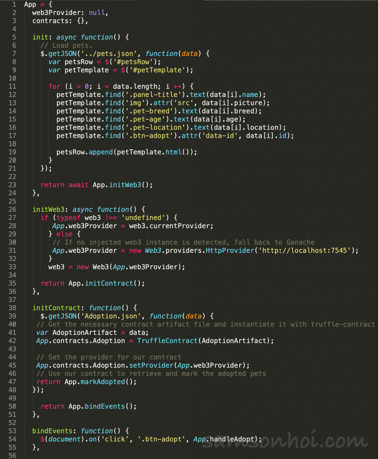
Task: Click '.btn-adopt' string on line 54
Action: (162, 439)
